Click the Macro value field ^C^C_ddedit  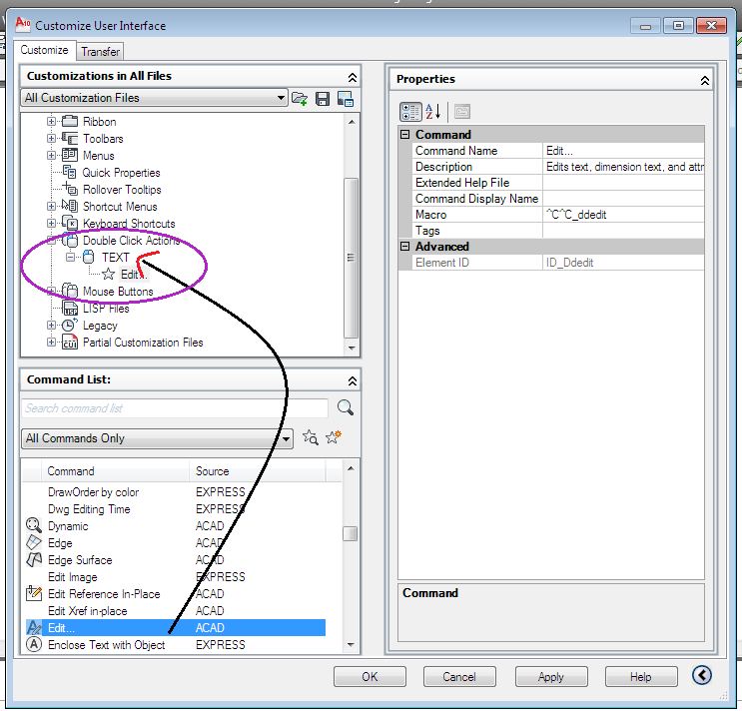pyautogui.click(x=623, y=215)
